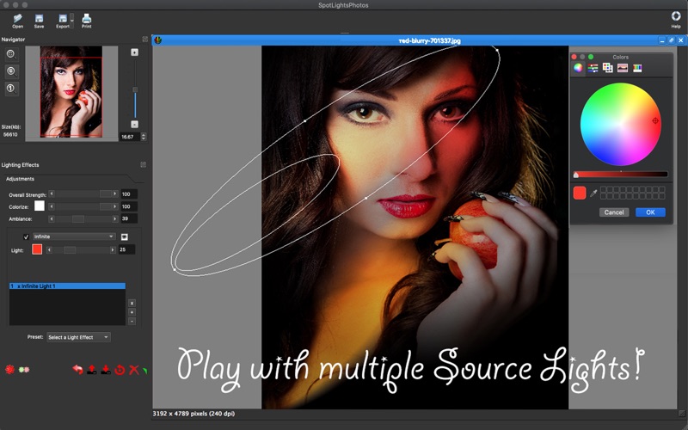Click the icon right of the Infinite dropdown
Image resolution: width=688 pixels, height=430 pixels.
point(125,237)
